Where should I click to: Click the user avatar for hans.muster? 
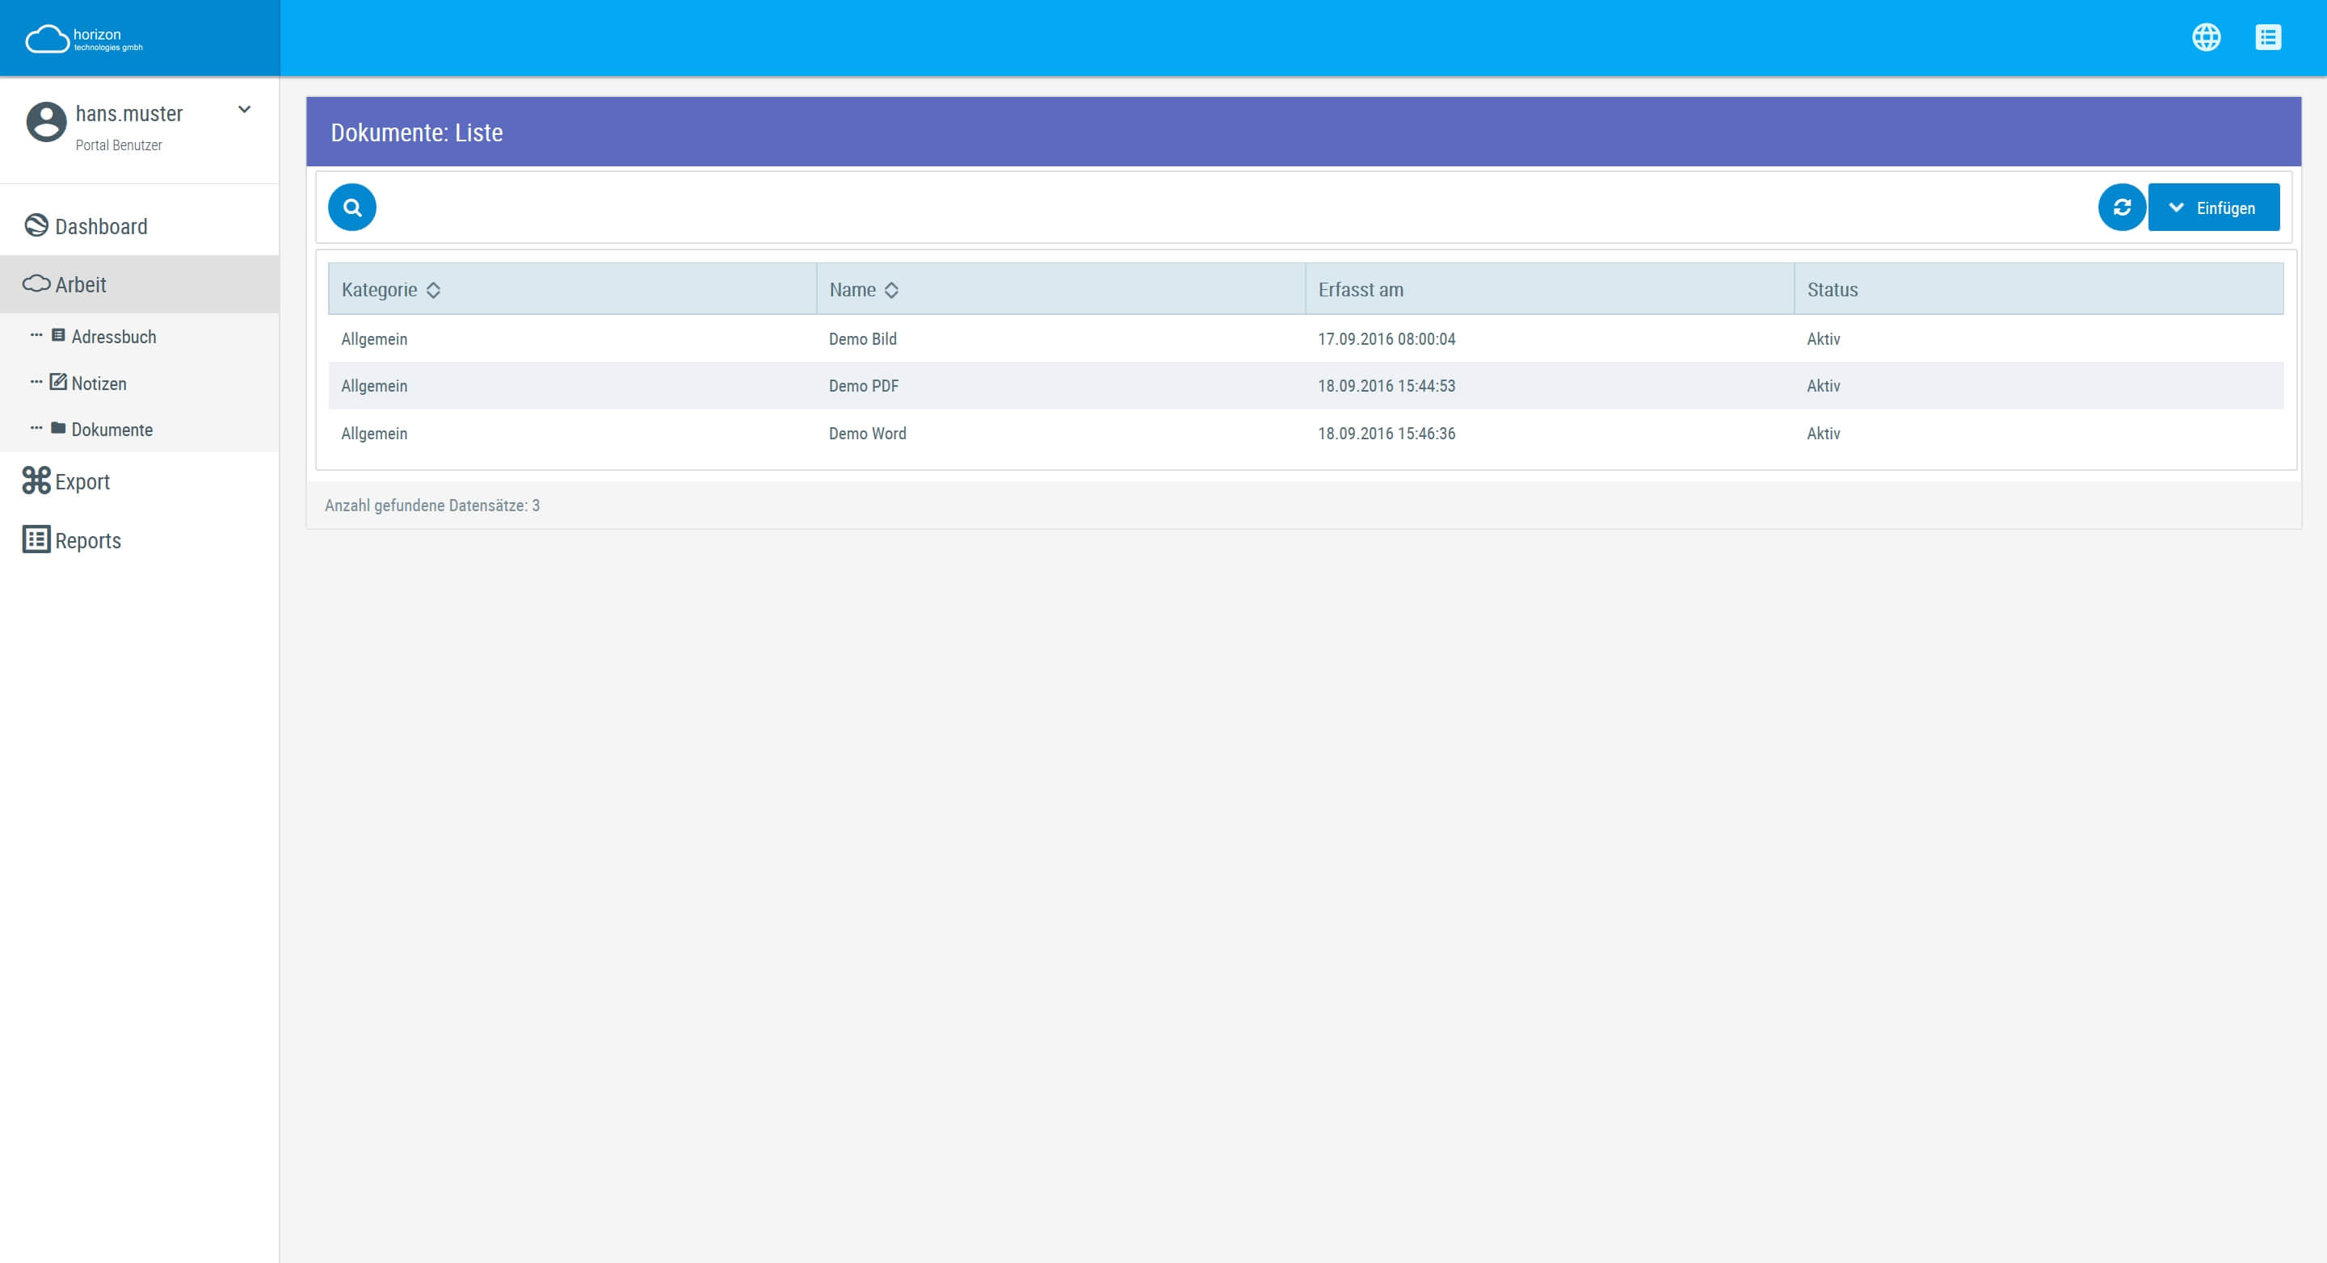pyautogui.click(x=47, y=120)
